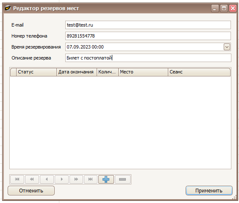Focus the Описание резерва text field

[x=148, y=58]
